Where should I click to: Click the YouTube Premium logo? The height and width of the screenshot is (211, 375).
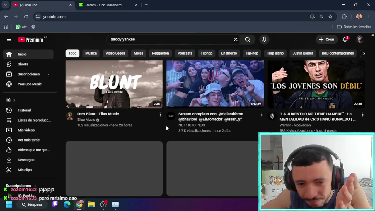[x=30, y=40]
